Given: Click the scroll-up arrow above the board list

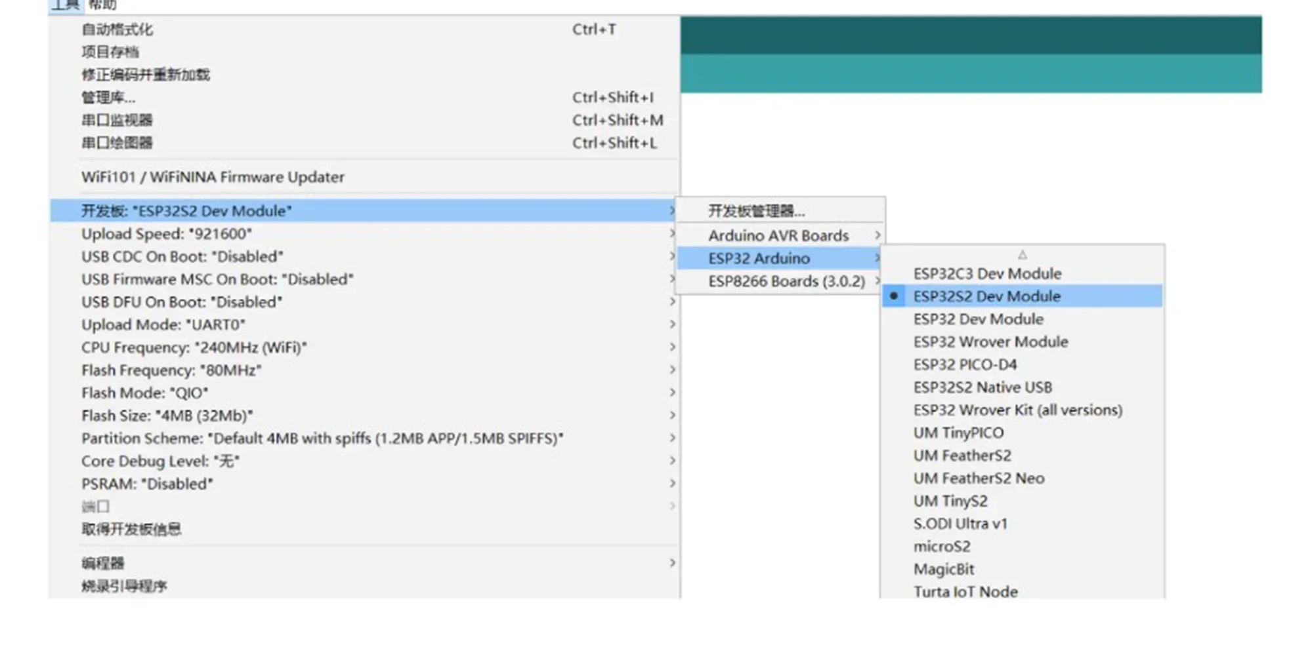Looking at the screenshot, I should (x=1022, y=254).
